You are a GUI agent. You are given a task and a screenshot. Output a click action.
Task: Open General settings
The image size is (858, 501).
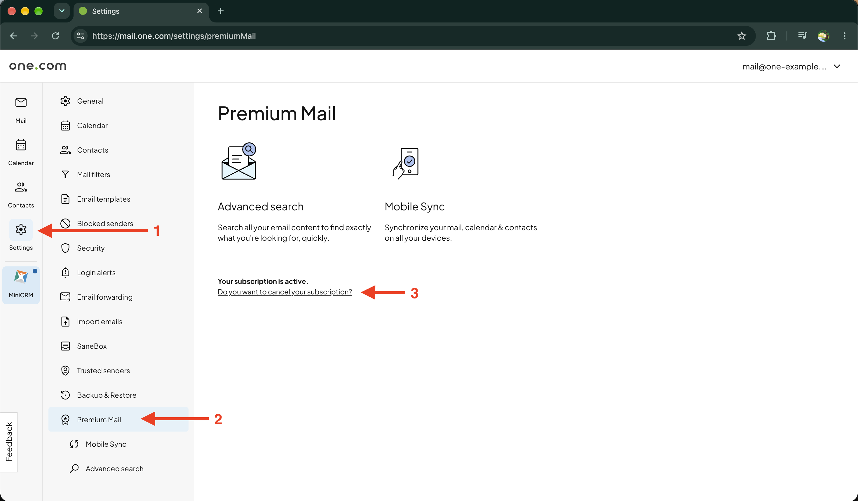pos(118,101)
